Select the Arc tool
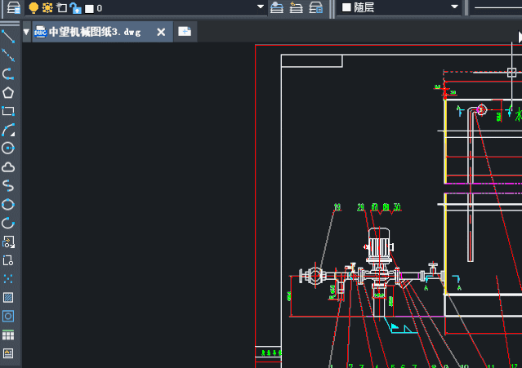This screenshot has width=522, height=368. (8, 130)
